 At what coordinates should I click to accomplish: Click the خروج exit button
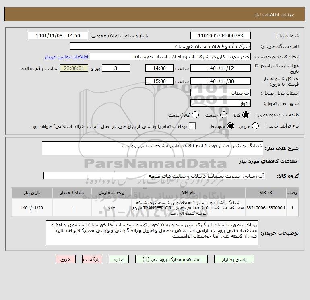[66, 259]
